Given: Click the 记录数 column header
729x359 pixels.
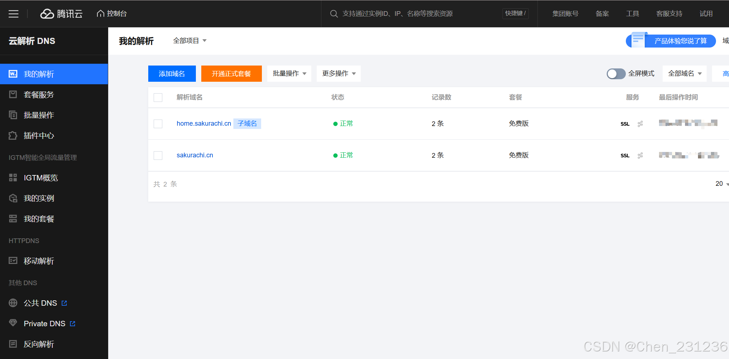Looking at the screenshot, I should click(x=442, y=97).
